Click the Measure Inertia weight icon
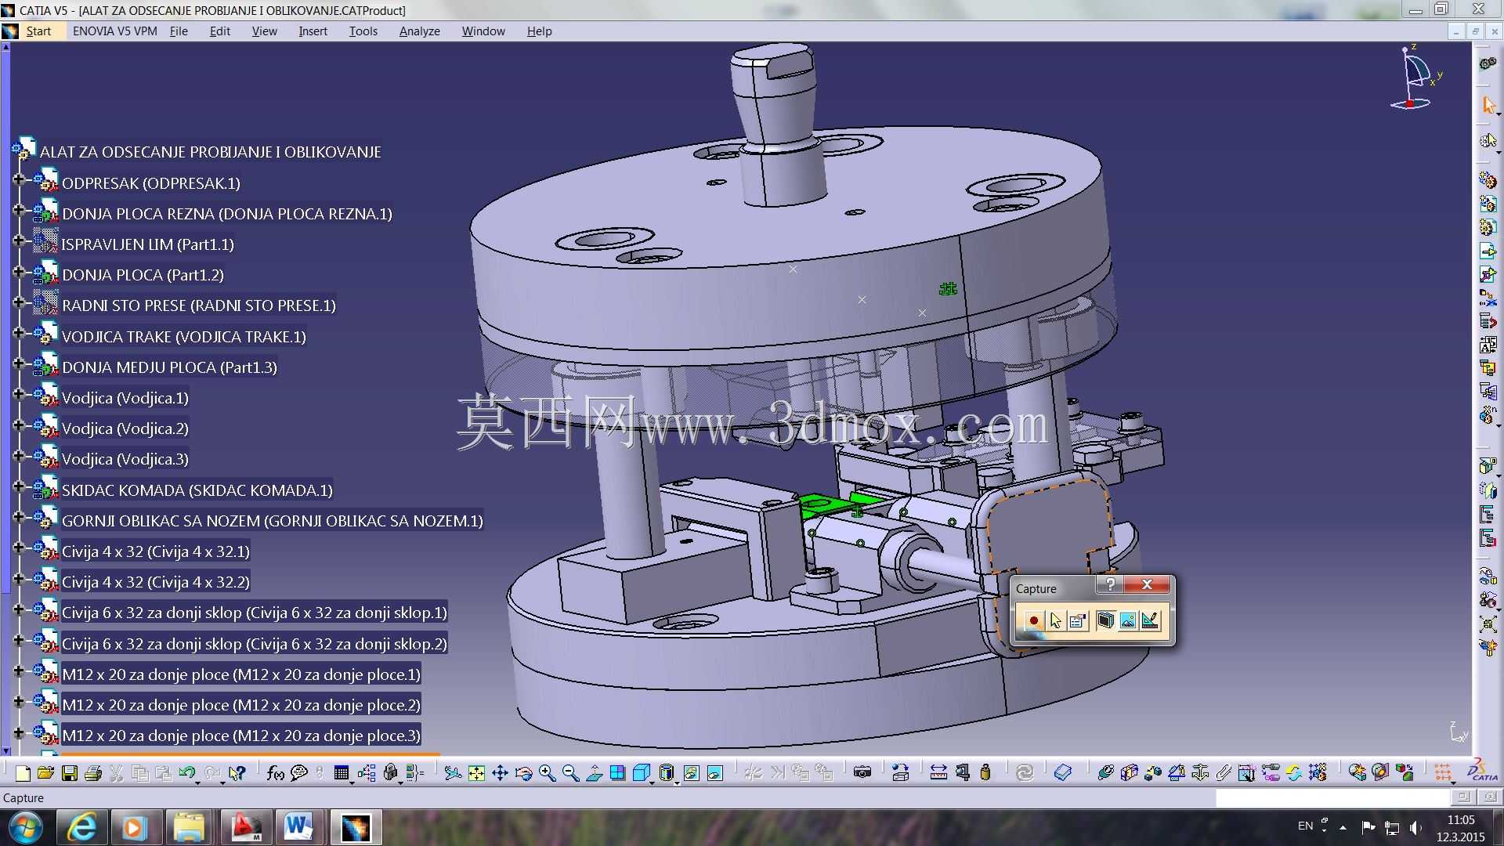This screenshot has width=1504, height=846. (985, 773)
